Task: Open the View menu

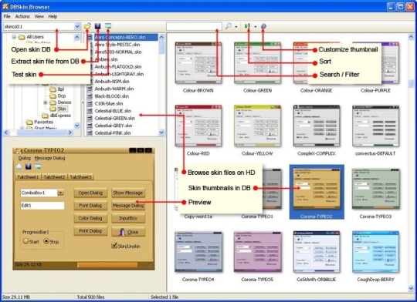Action: pos(39,16)
